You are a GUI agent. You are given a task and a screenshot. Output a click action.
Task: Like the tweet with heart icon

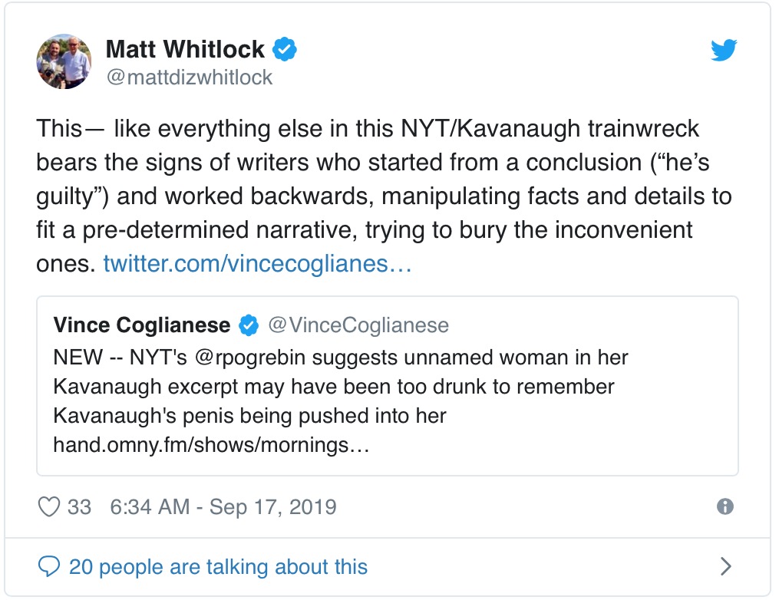coord(49,507)
